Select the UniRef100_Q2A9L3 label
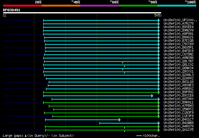The width and height of the screenshot is (199, 138). pos(178,75)
